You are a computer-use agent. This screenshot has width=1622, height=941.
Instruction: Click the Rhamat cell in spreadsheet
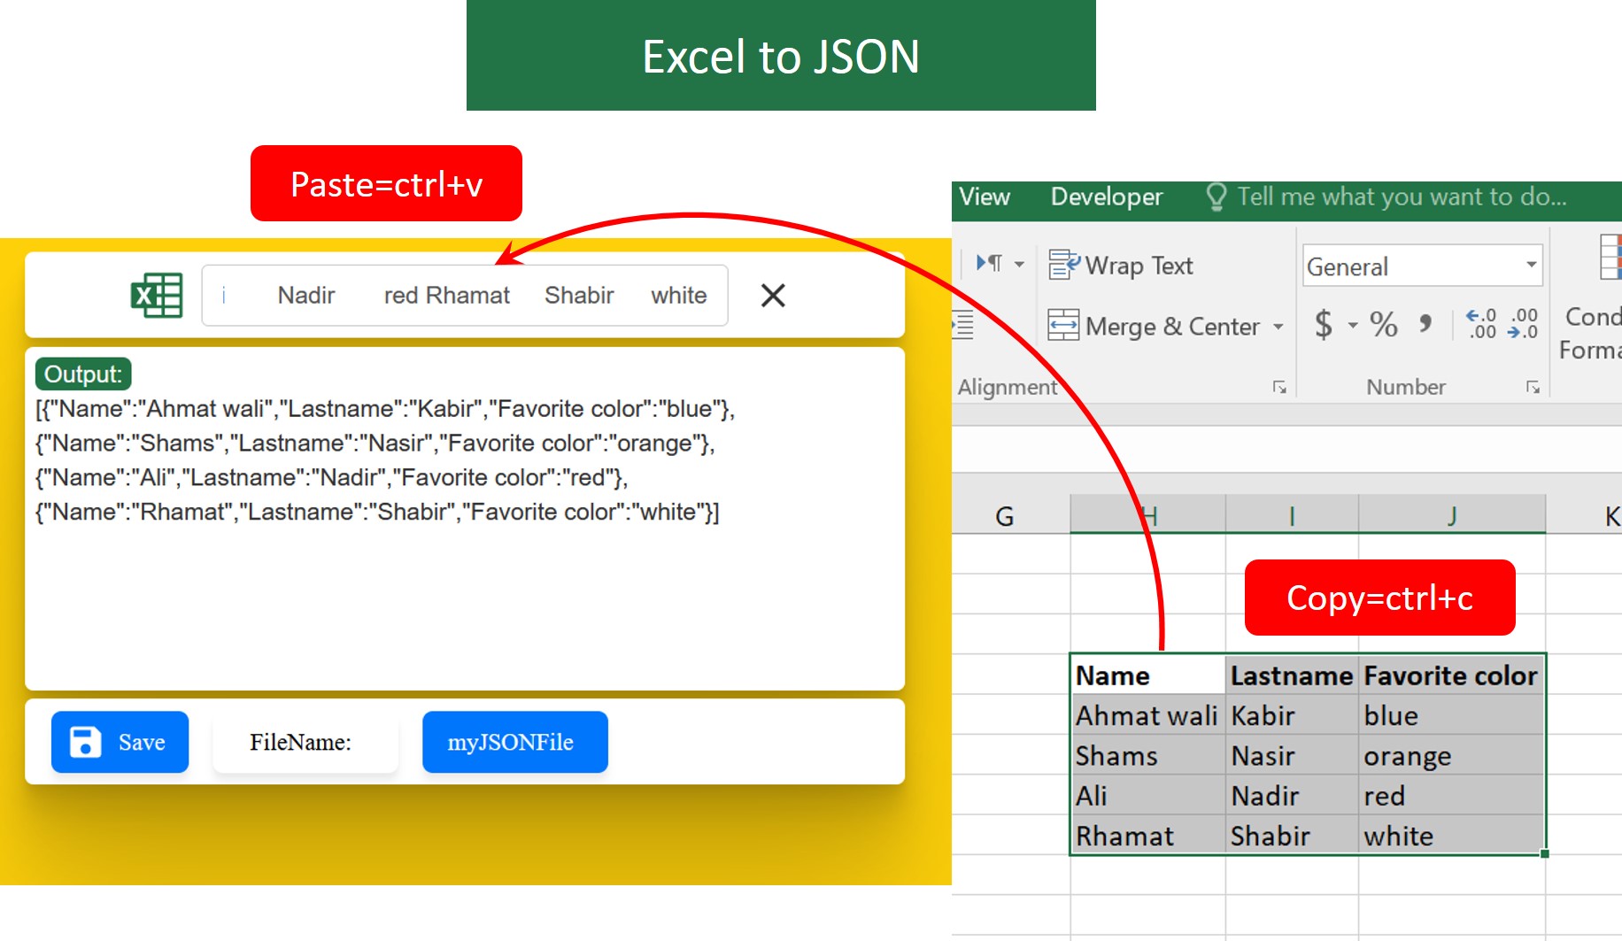[1148, 835]
